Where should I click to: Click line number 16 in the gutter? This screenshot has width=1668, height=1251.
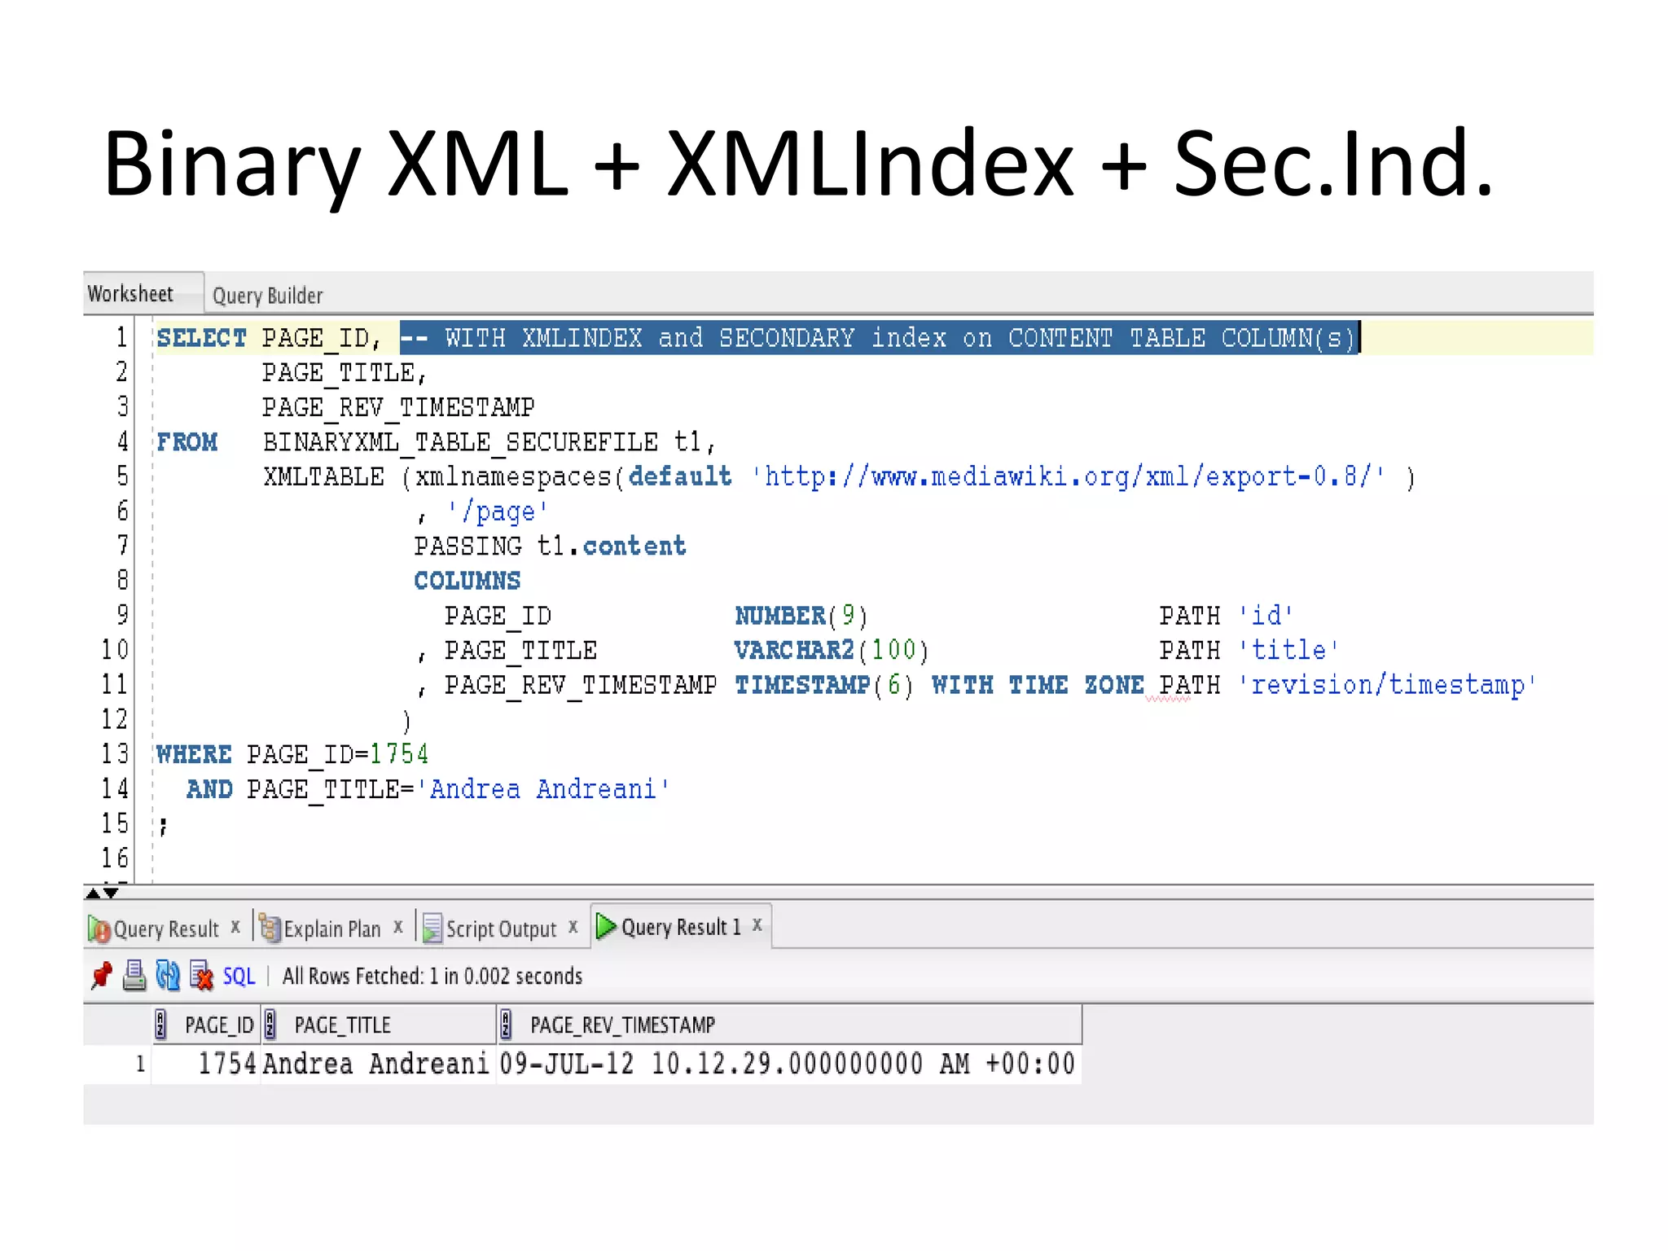(x=115, y=858)
